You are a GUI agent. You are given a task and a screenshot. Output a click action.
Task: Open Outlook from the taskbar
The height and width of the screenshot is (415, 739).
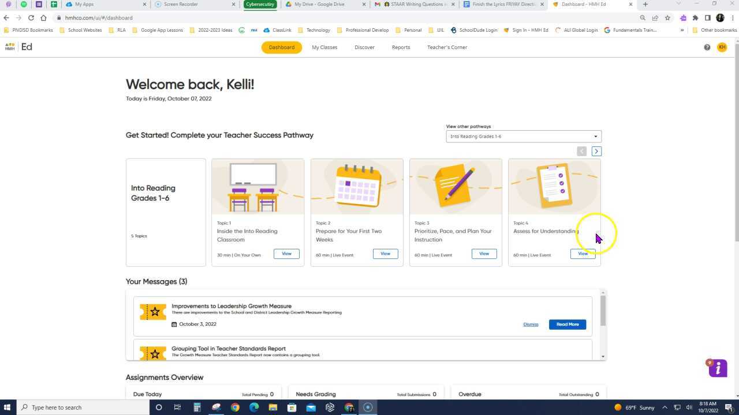click(311, 408)
